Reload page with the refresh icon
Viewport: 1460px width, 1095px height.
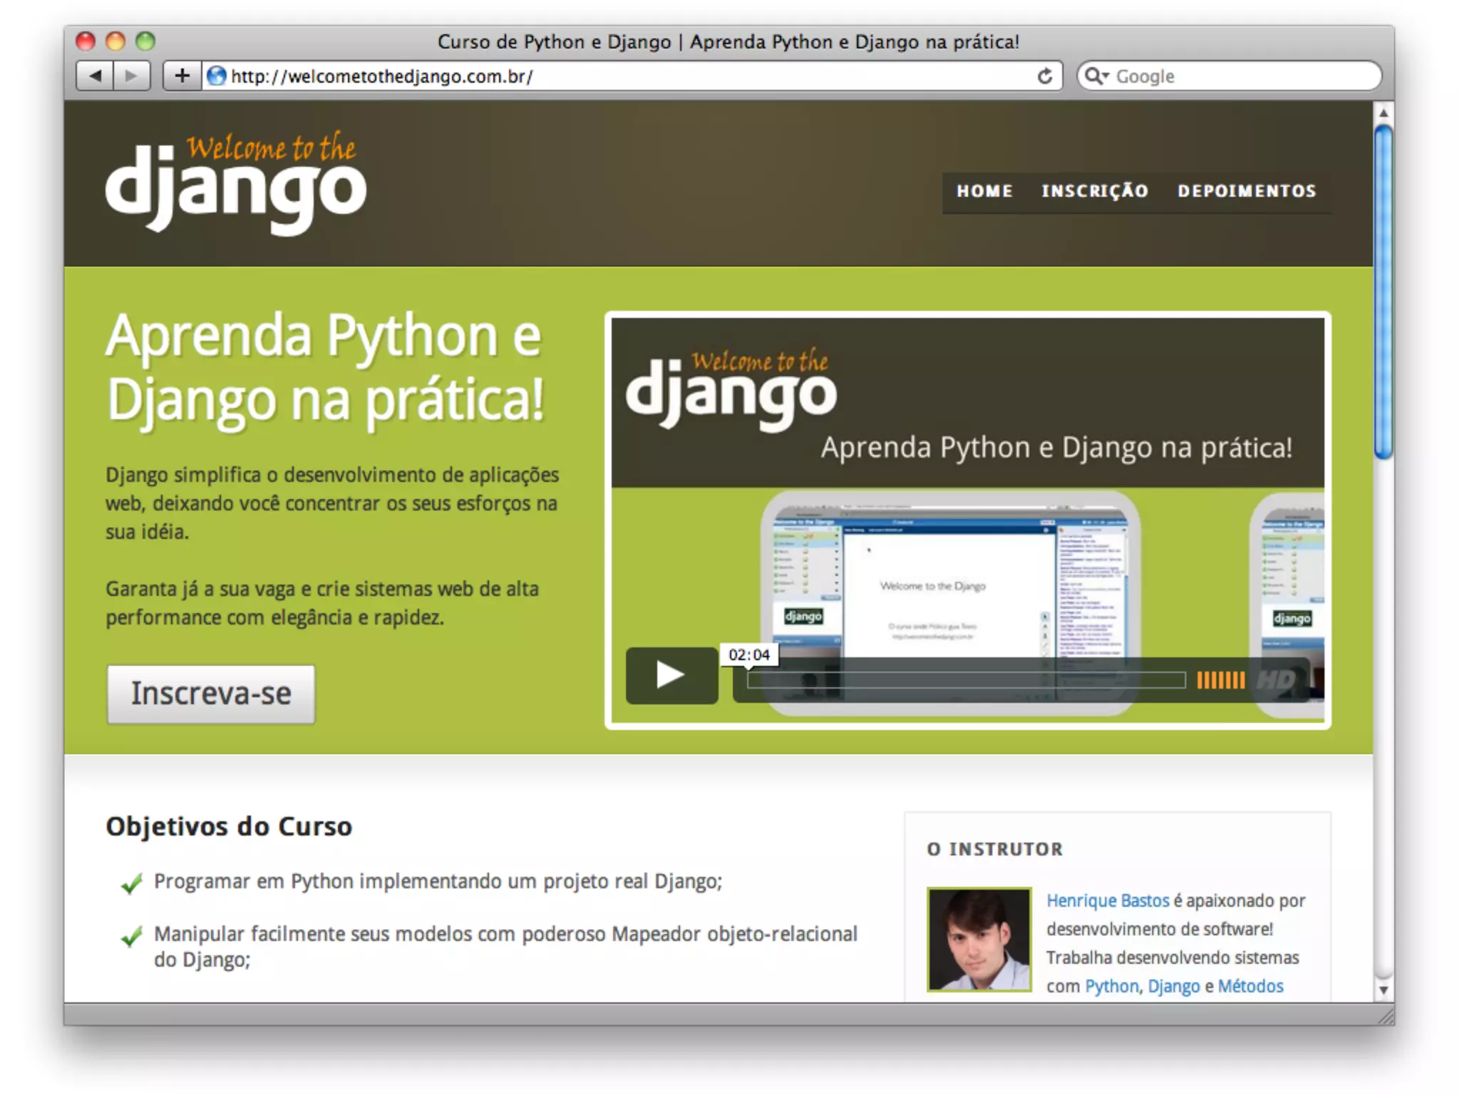[x=1044, y=76]
